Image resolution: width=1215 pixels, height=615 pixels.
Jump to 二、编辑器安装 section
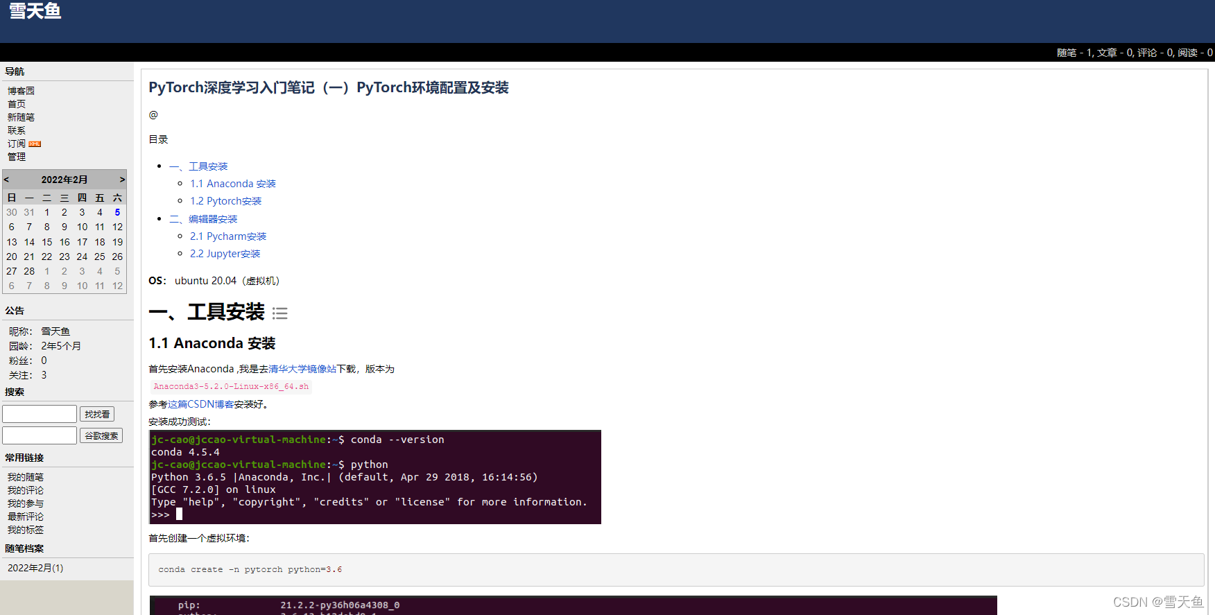point(203,219)
